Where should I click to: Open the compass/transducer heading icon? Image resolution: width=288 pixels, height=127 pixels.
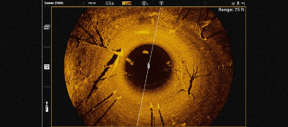161,3
